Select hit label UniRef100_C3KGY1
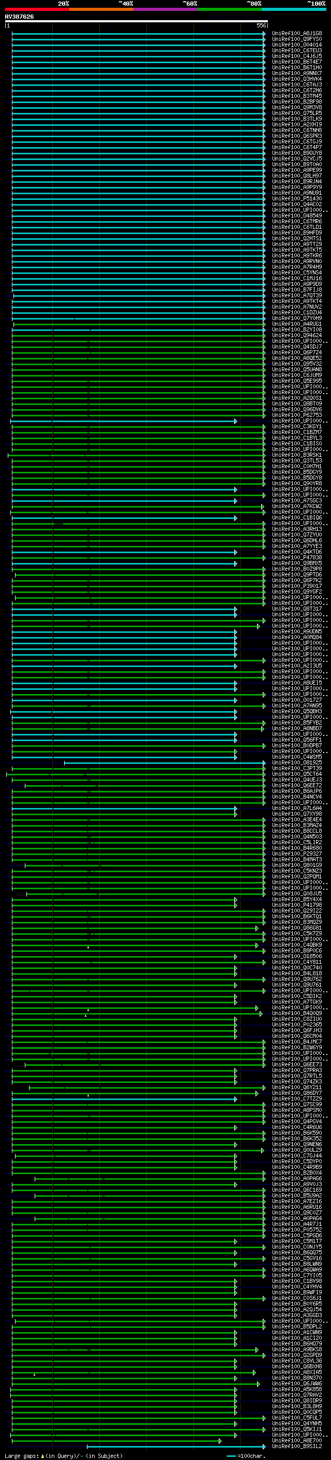This screenshot has height=1460, width=331. point(297,426)
